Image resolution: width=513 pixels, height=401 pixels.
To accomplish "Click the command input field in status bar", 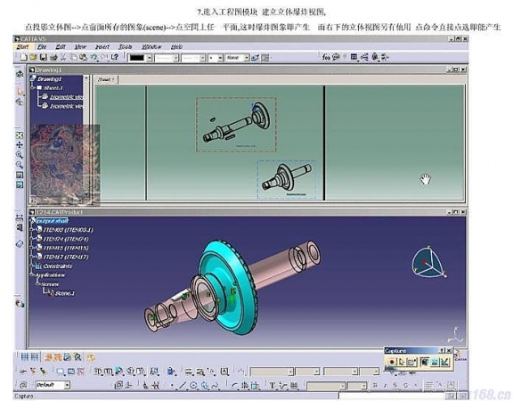I will point(392,396).
